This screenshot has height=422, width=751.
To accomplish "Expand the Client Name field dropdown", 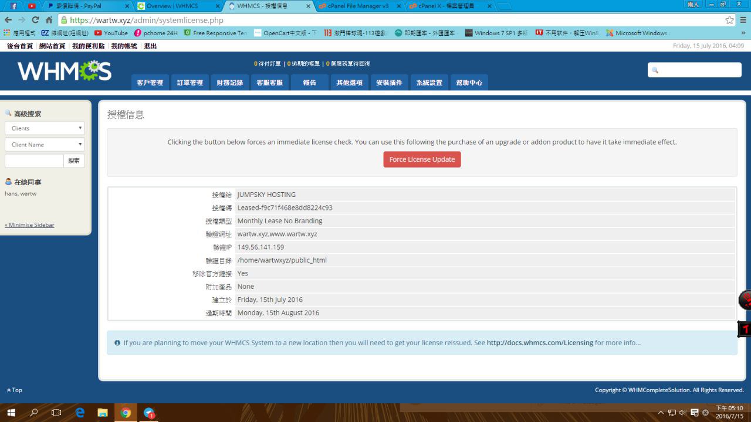I will [x=45, y=144].
